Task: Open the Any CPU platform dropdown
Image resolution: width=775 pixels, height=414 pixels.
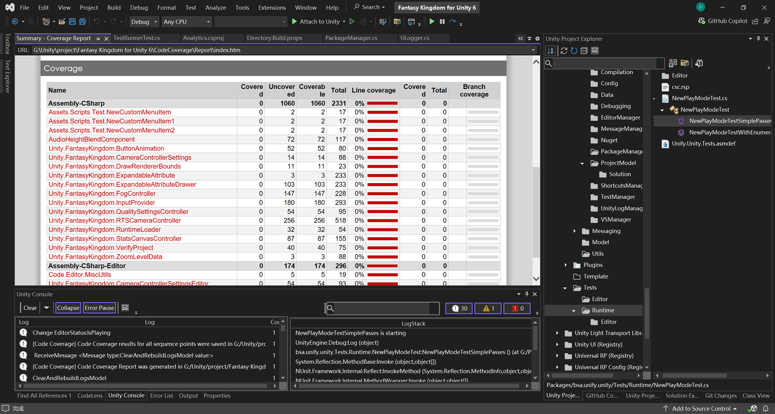Action: (186, 22)
